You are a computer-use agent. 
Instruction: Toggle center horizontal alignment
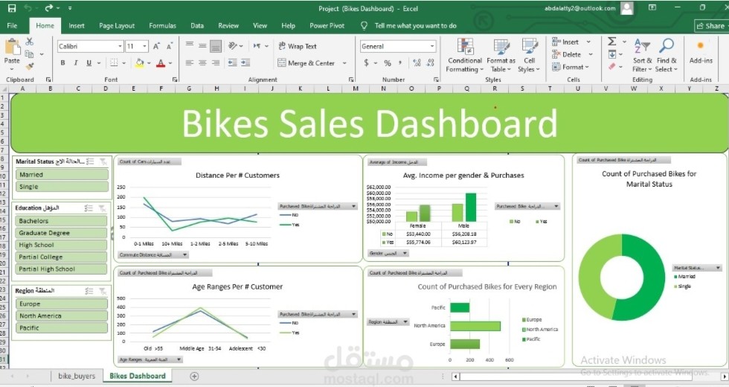[202, 63]
